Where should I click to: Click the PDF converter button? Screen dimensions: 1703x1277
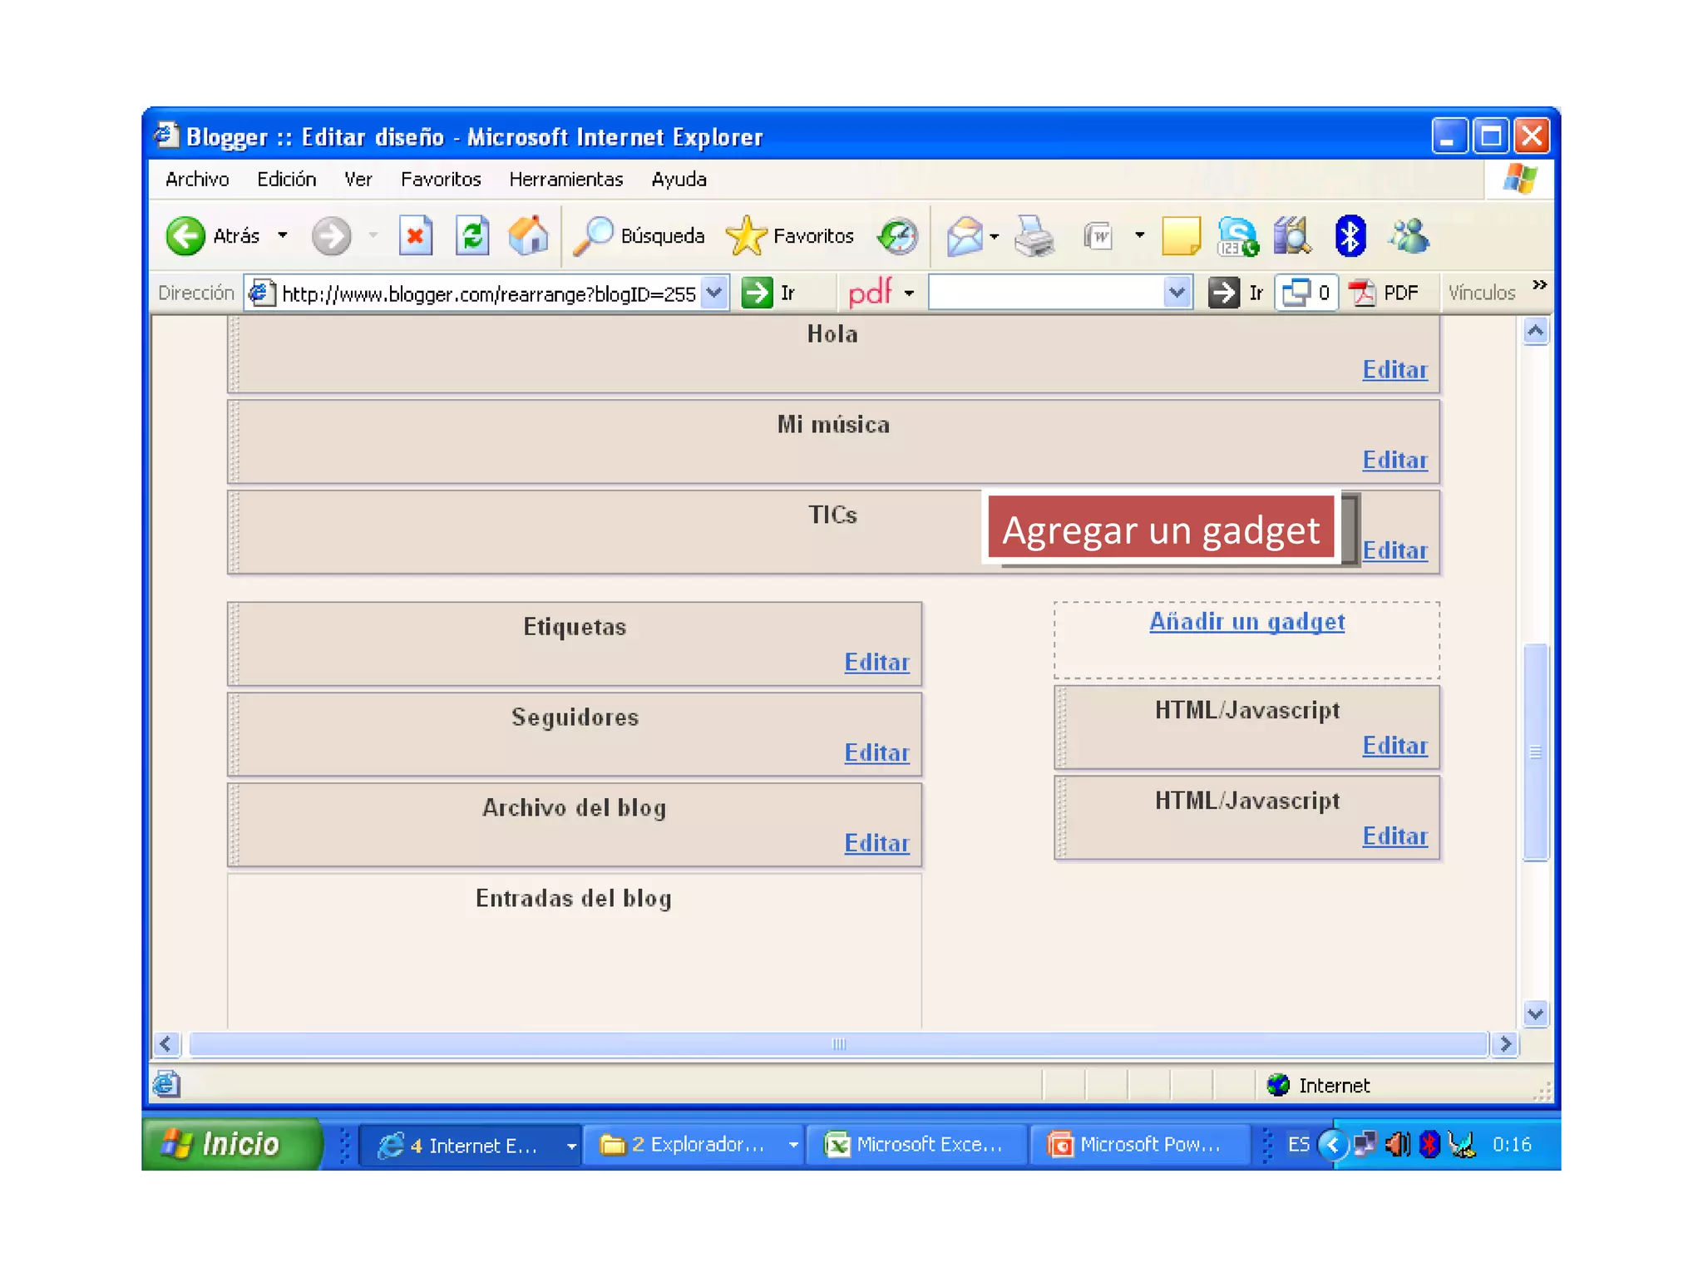(1385, 293)
